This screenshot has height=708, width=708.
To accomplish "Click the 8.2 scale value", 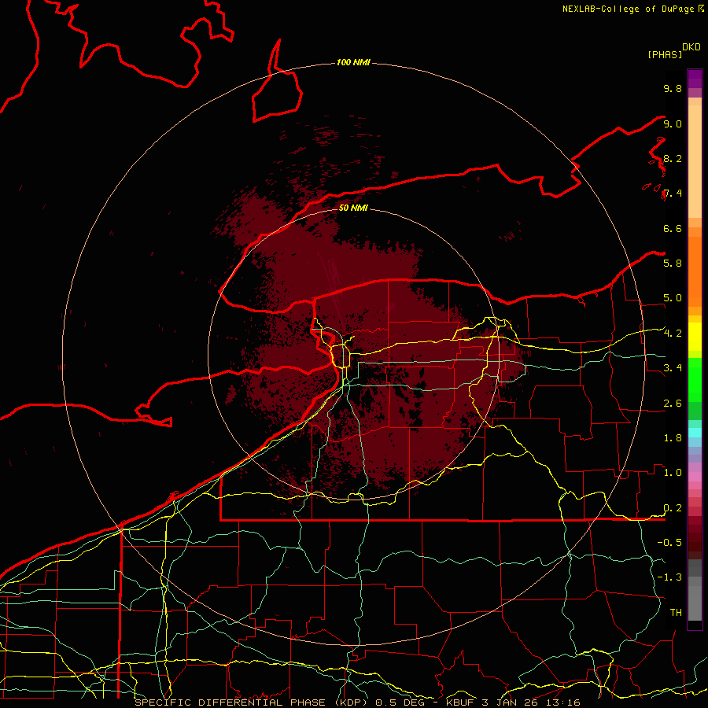I will pyautogui.click(x=673, y=158).
